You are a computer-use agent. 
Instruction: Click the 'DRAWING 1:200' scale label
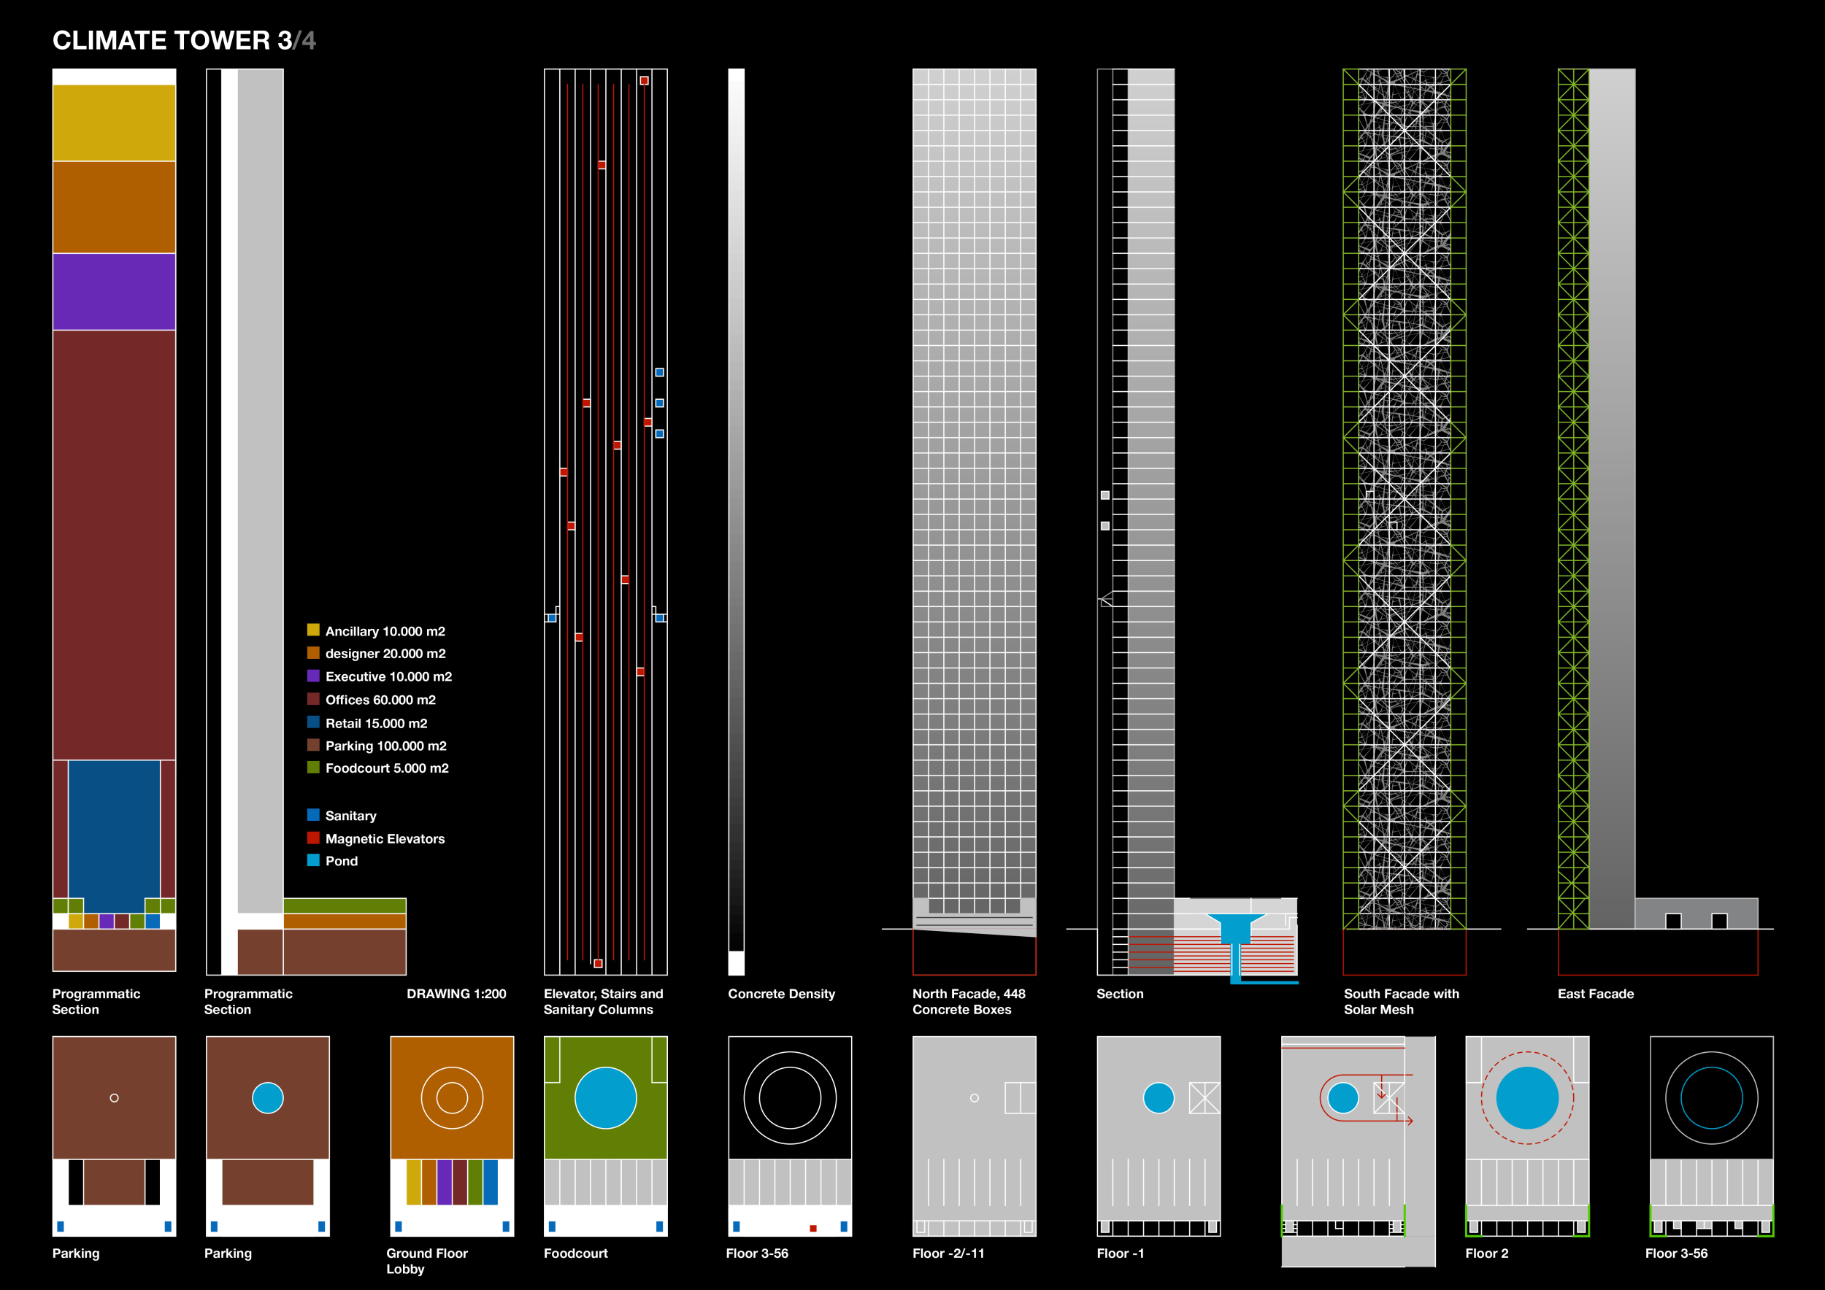tap(456, 994)
